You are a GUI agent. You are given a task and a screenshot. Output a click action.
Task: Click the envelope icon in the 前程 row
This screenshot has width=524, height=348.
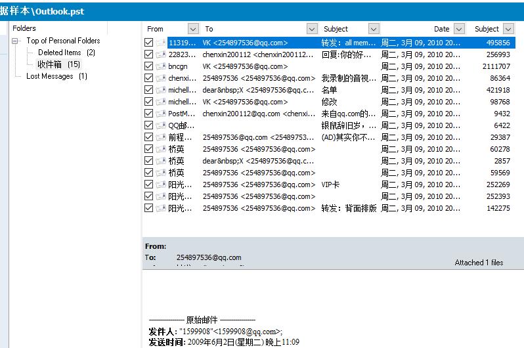(161, 137)
